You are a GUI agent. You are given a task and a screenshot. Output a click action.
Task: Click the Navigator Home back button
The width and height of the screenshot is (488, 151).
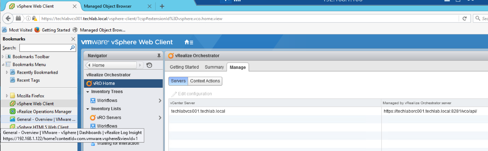pyautogui.click(x=111, y=65)
